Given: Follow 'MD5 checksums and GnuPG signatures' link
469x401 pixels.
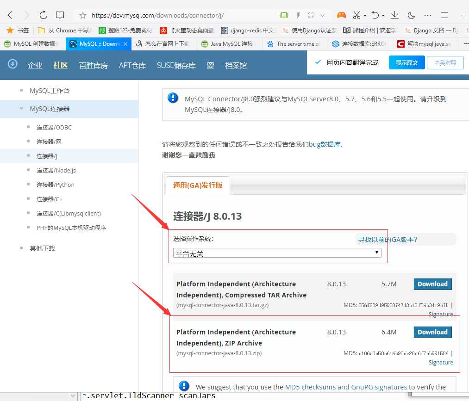Looking at the screenshot, I should [x=346, y=387].
